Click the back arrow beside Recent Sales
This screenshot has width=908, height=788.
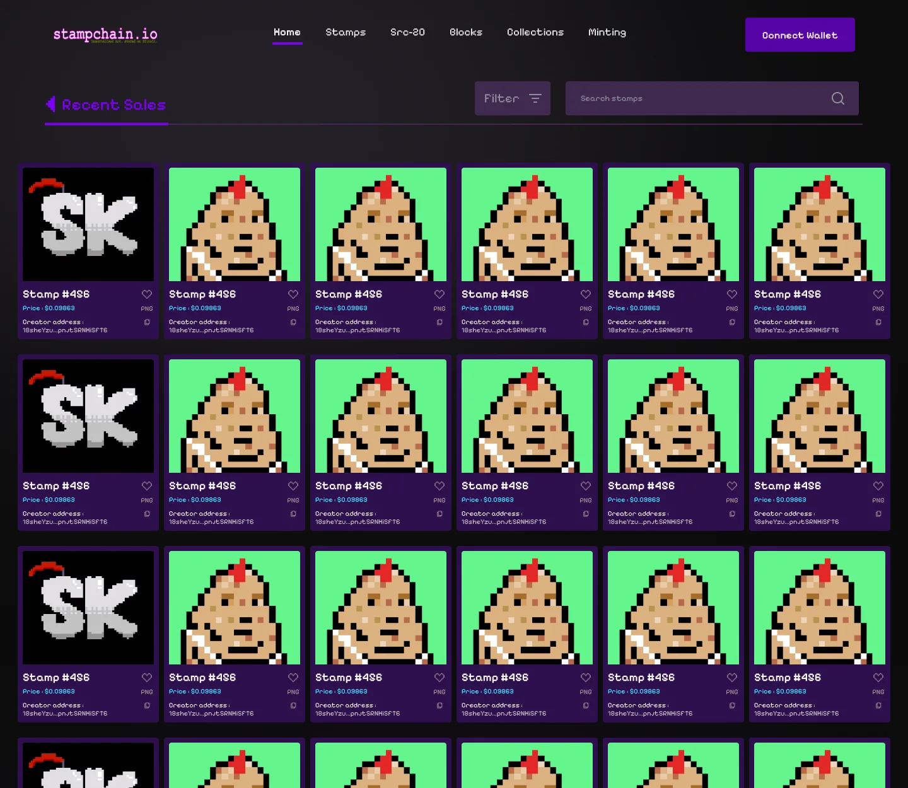click(x=50, y=104)
